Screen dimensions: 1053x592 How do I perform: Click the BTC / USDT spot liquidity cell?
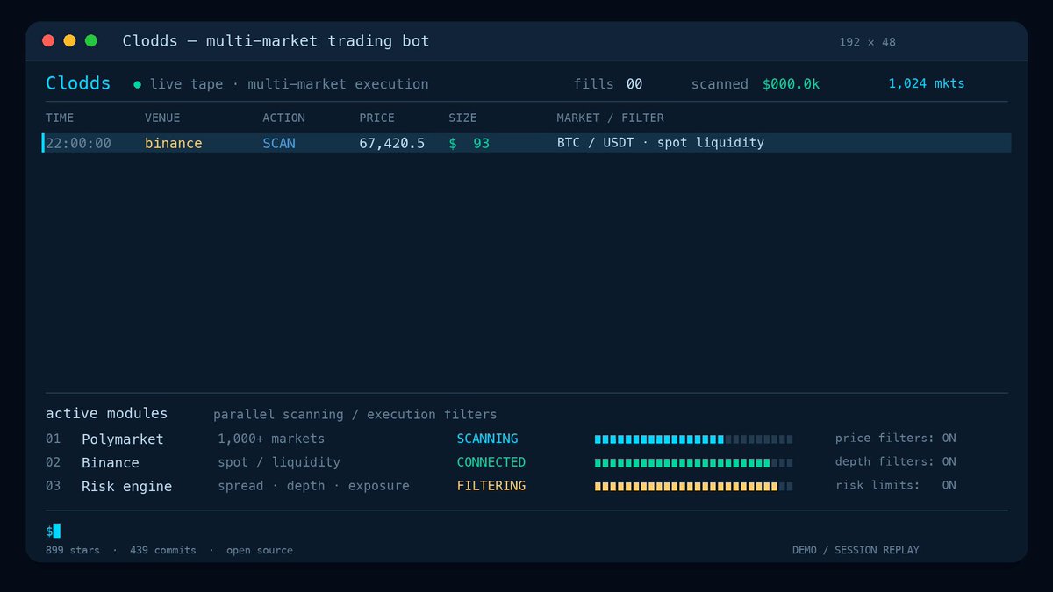(x=661, y=143)
